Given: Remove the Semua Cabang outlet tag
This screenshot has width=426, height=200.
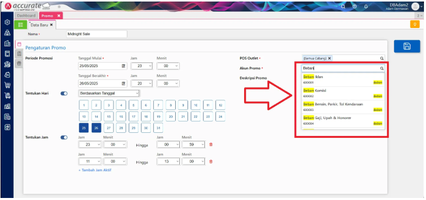Looking at the screenshot, I should pos(329,58).
